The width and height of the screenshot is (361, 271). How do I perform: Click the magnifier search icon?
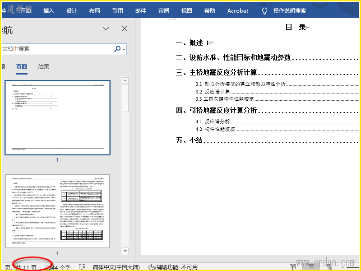point(117,49)
